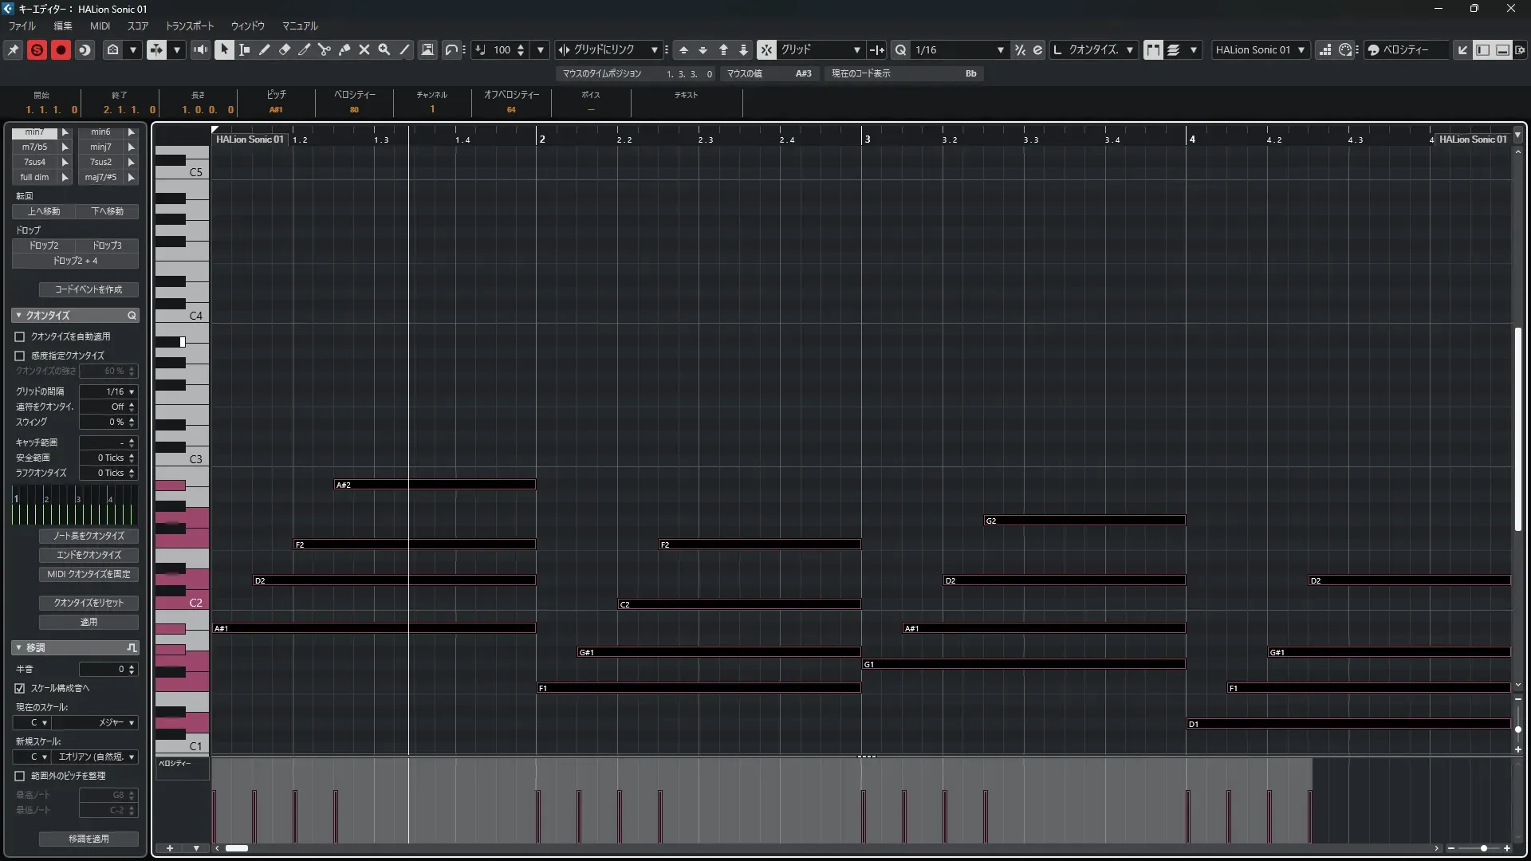Collapse the クオンタイズ section

18,316
